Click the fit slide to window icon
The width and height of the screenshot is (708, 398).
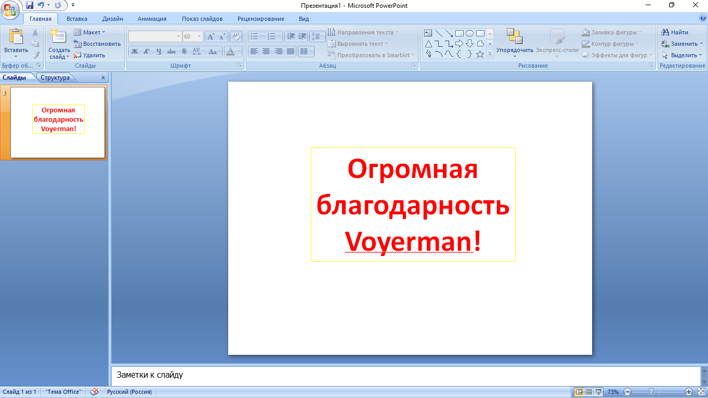(701, 392)
